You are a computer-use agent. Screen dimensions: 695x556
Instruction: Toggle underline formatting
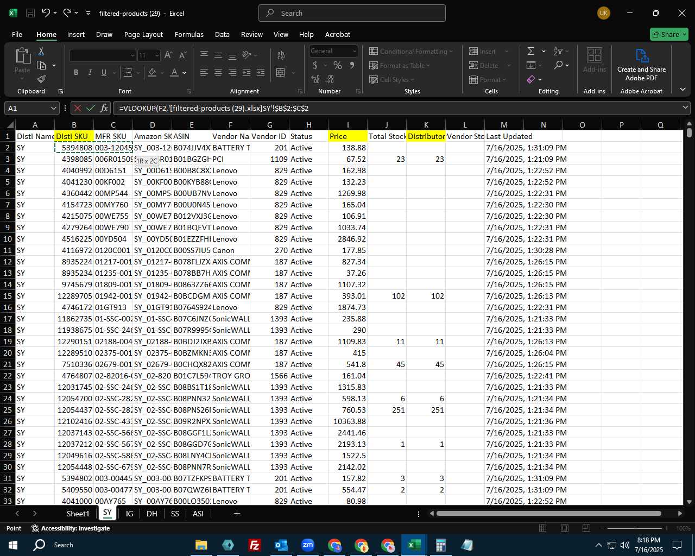104,72
